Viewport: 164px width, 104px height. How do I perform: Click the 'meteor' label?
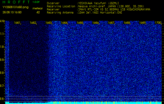(38, 9)
